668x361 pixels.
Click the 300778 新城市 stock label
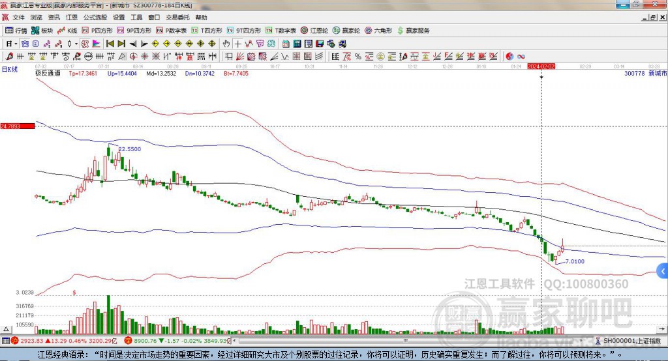point(645,73)
